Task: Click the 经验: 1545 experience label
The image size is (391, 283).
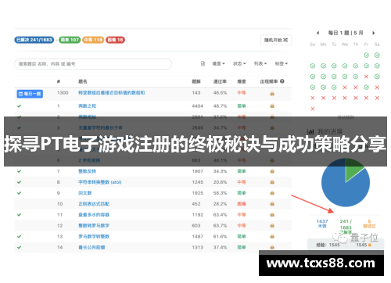Action: tap(328, 245)
